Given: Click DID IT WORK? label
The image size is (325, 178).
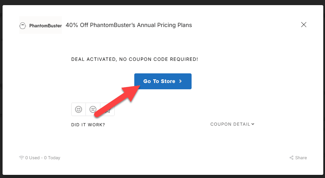Looking at the screenshot, I should [x=88, y=125].
